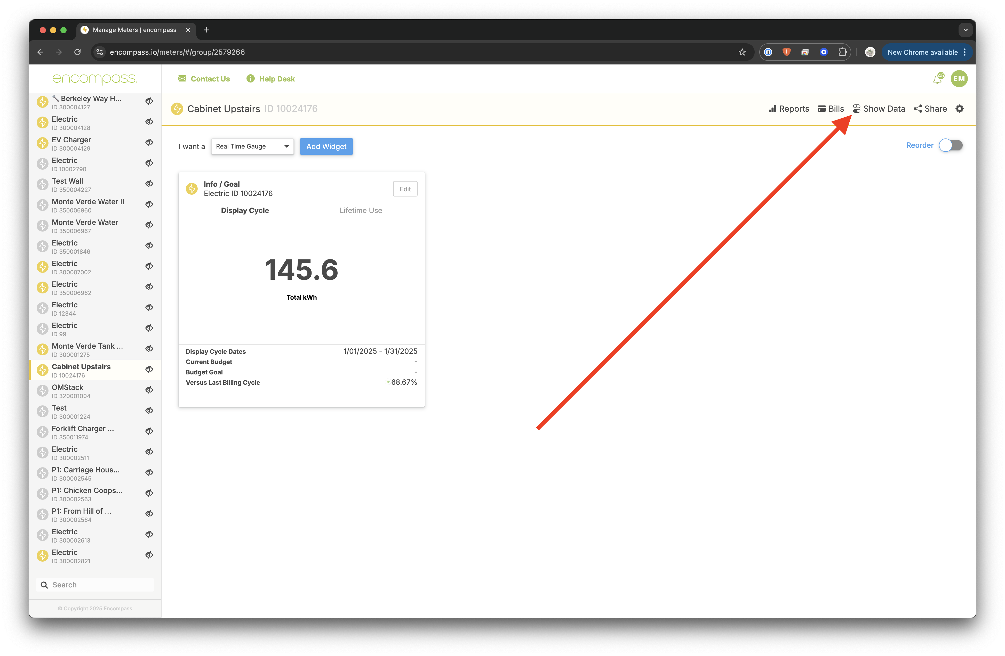Image resolution: width=1005 pixels, height=656 pixels.
Task: Open the Share icon option
Action: pos(918,109)
